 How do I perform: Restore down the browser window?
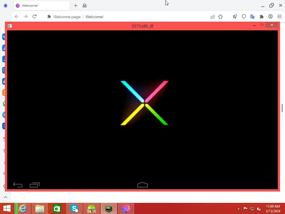click(x=272, y=5)
